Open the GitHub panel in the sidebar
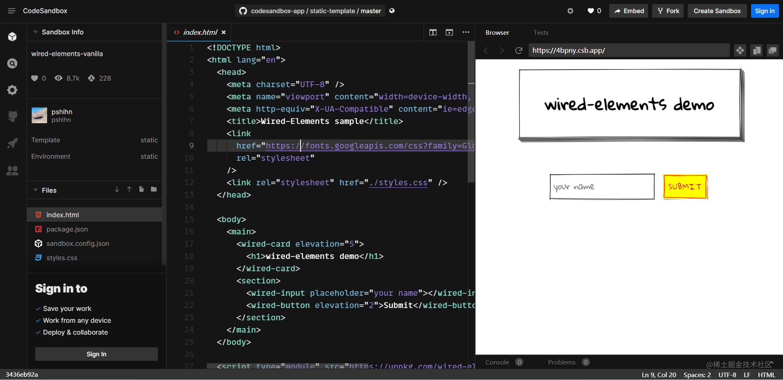The width and height of the screenshot is (783, 380). [12, 116]
